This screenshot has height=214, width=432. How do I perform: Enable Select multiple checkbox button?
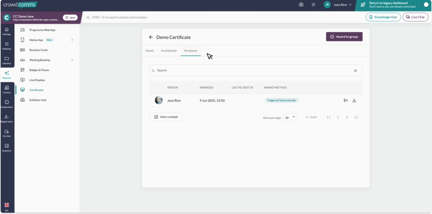tap(166, 117)
